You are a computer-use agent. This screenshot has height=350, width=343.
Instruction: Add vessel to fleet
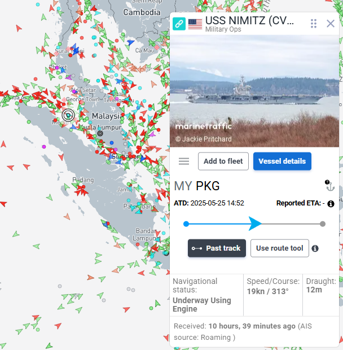pyautogui.click(x=223, y=161)
